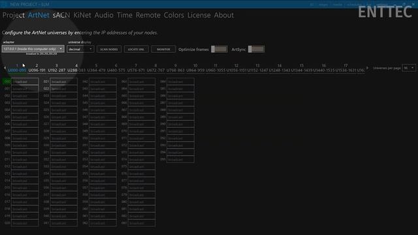Viewport: 418px width, 235px height.
Task: Click the green universe 000 label
Action: point(7,82)
